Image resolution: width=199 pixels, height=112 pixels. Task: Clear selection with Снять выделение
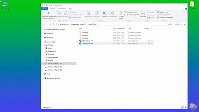tap(164, 15)
